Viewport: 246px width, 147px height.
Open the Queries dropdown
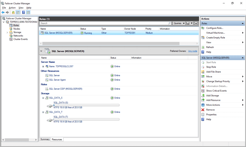click(x=179, y=23)
